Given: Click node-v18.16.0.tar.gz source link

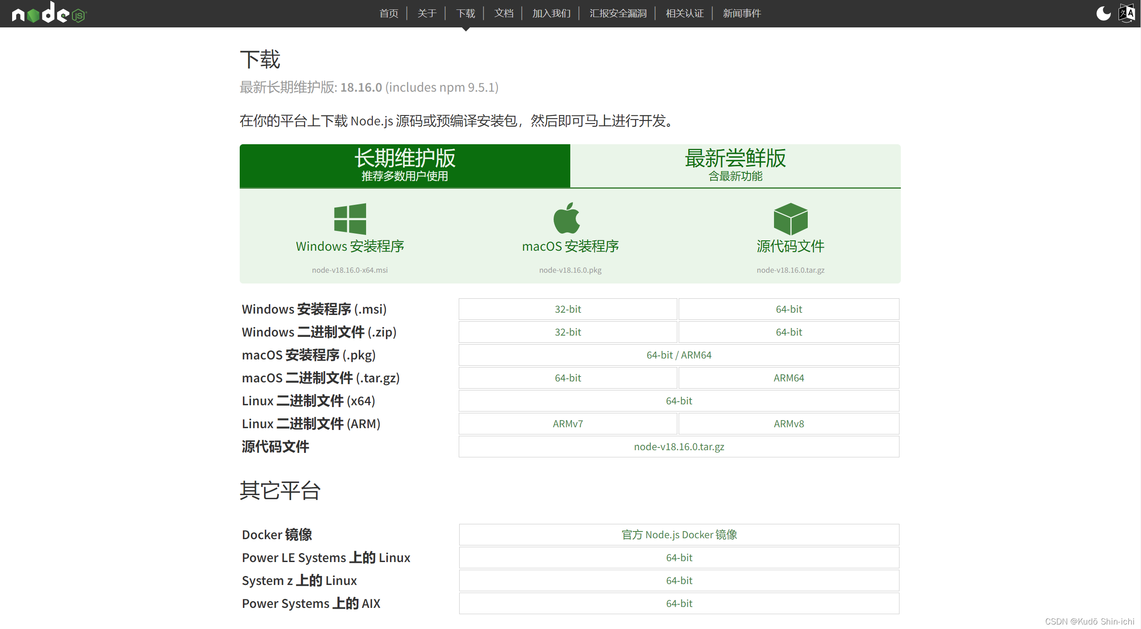Looking at the screenshot, I should [678, 447].
